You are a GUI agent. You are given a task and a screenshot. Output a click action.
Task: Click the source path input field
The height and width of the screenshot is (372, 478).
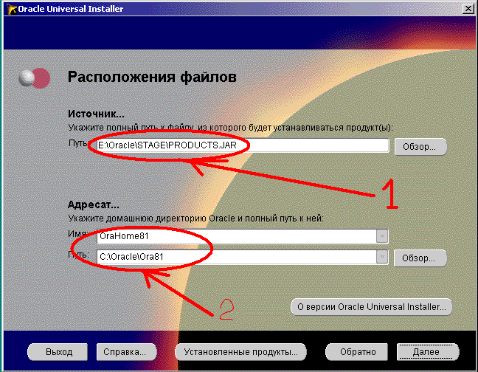pyautogui.click(x=243, y=145)
